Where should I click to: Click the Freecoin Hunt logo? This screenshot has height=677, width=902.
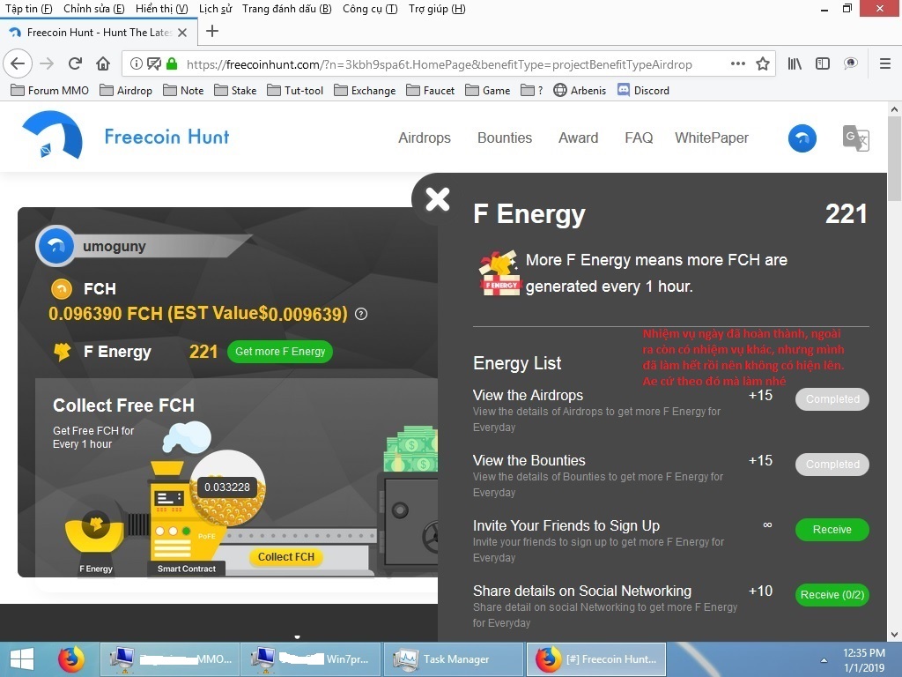(x=125, y=136)
